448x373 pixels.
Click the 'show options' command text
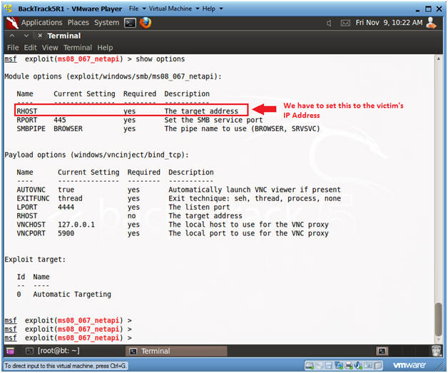pyautogui.click(x=161, y=59)
